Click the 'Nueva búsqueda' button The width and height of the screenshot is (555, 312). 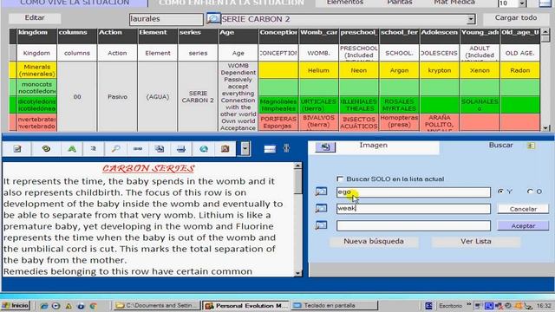tap(374, 241)
